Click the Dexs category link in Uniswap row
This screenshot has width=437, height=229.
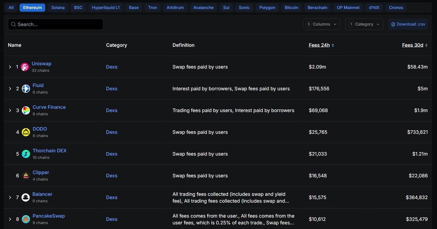[112, 67]
